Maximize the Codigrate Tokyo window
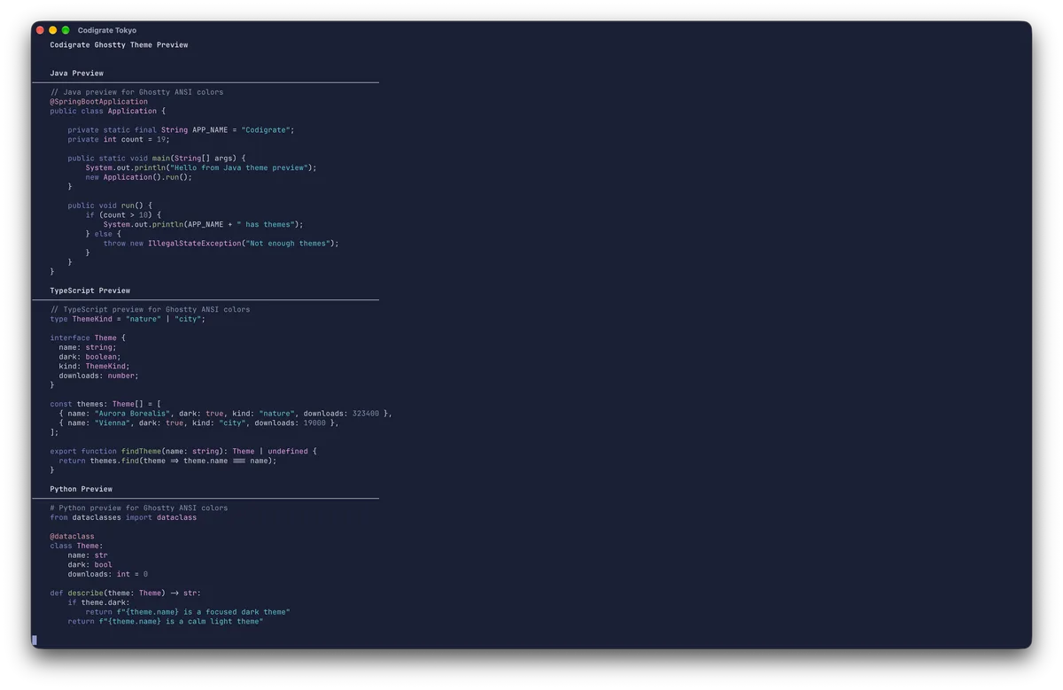The image size is (1063, 690). [66, 30]
